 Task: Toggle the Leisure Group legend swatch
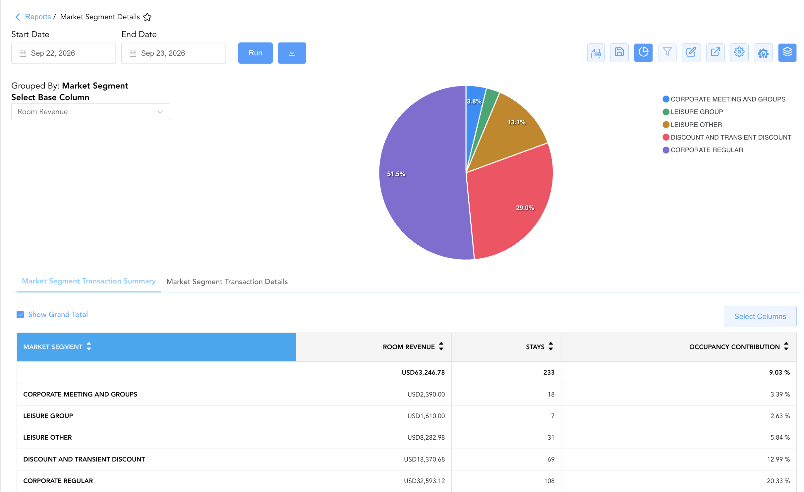[x=666, y=112]
